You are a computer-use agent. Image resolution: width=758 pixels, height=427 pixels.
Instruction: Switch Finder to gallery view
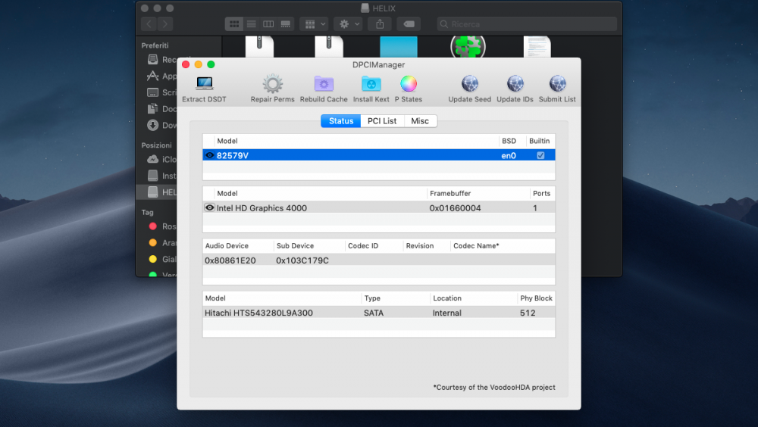point(286,23)
